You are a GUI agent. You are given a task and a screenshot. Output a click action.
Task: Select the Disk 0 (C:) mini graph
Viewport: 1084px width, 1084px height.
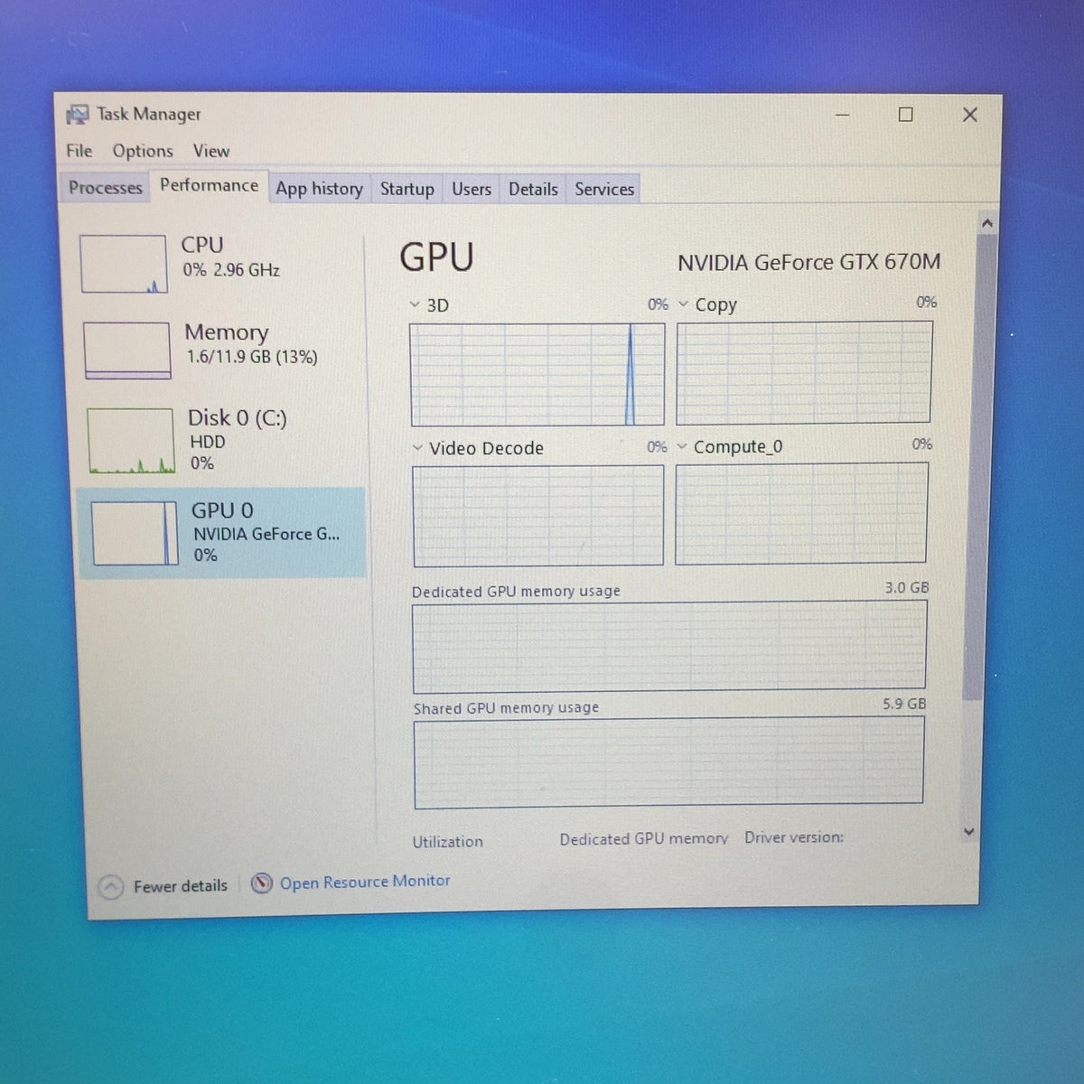[132, 441]
